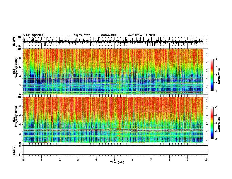
Task: Click inside the ch.2 spectrogram panel
Action: tap(113, 120)
